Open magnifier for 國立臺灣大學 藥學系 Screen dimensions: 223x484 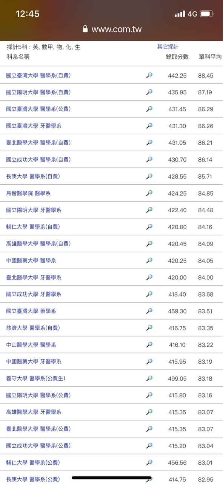(149, 311)
